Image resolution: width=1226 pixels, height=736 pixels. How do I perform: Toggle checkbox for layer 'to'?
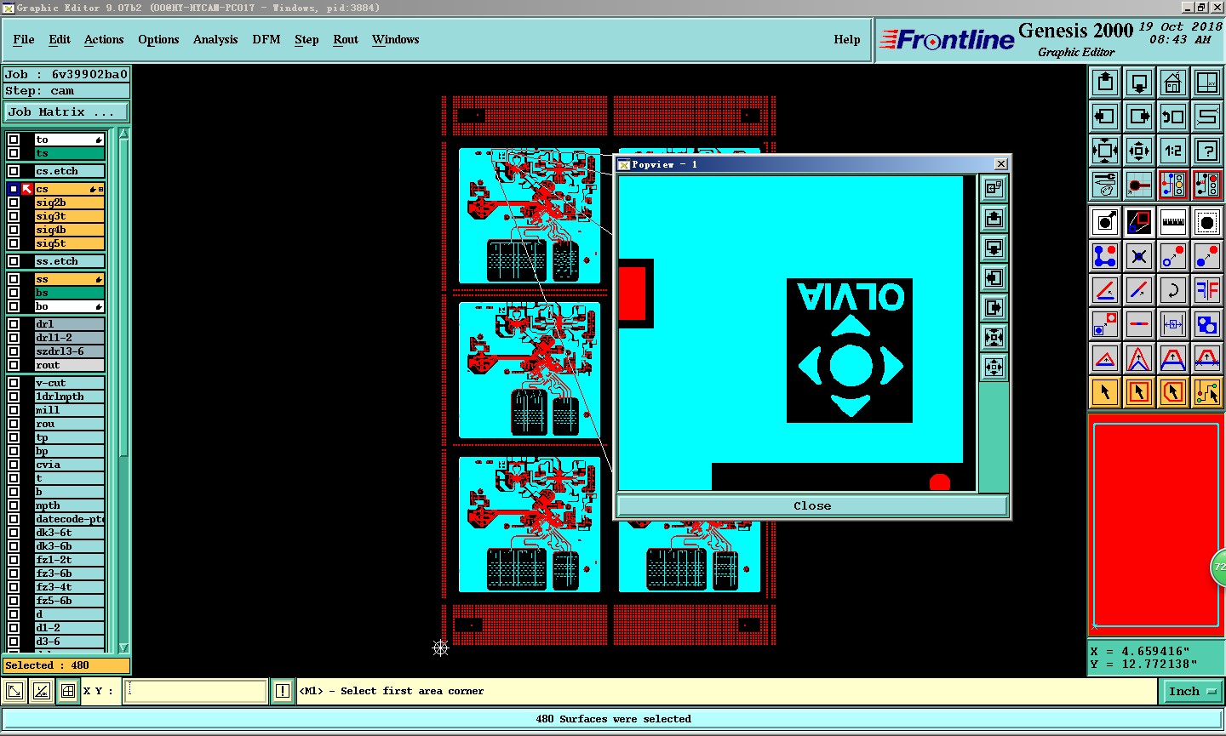coord(14,140)
